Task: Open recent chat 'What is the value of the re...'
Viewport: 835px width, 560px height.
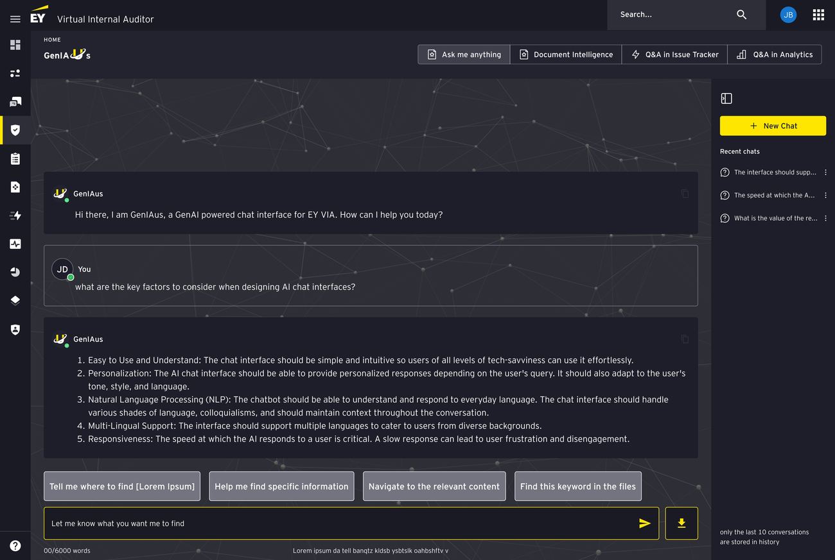Action: tap(769, 218)
